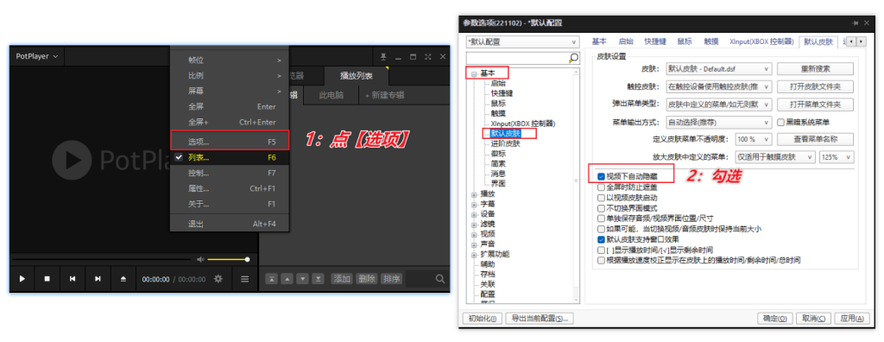Choose 全屏 Enter menu entry
Screen dimensions: 884x342
230,107
